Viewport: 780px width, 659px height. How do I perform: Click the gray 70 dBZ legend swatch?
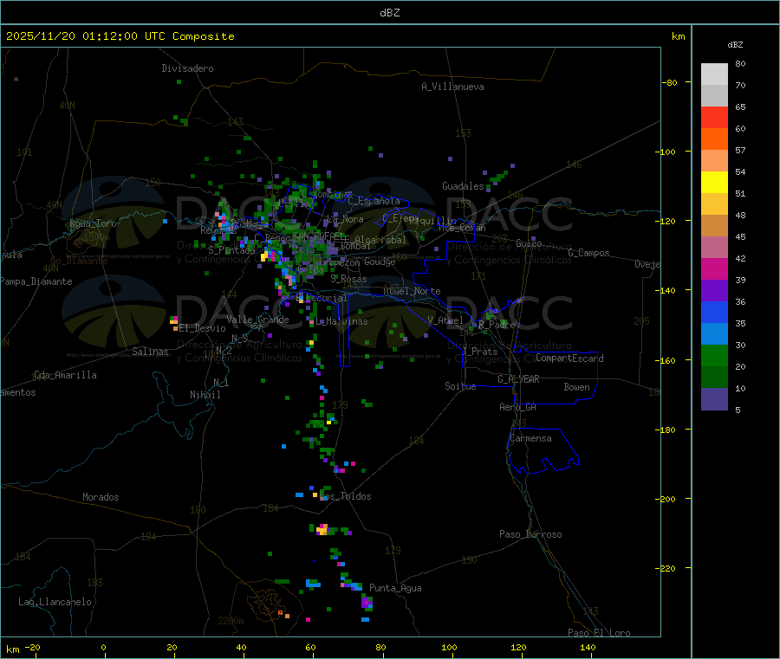pyautogui.click(x=714, y=96)
